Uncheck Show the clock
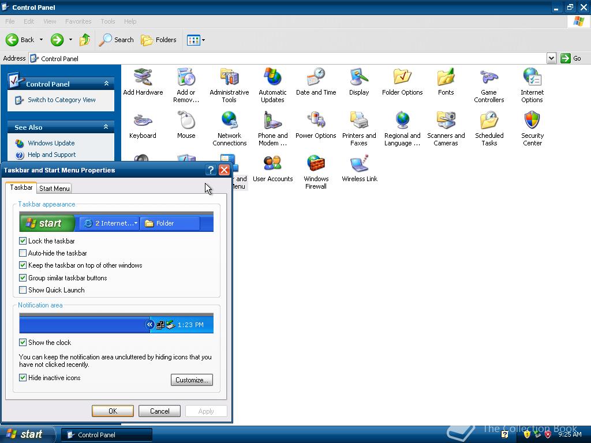 pyautogui.click(x=23, y=343)
